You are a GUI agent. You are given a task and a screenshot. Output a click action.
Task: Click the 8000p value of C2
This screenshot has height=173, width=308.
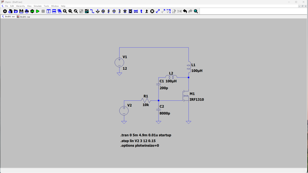(x=165, y=113)
